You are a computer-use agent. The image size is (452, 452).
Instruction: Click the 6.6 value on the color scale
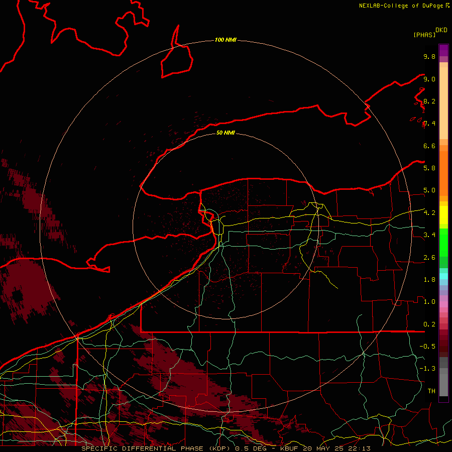pos(429,146)
